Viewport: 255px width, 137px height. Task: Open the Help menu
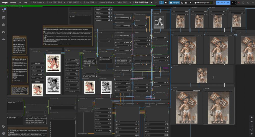(25, 3)
